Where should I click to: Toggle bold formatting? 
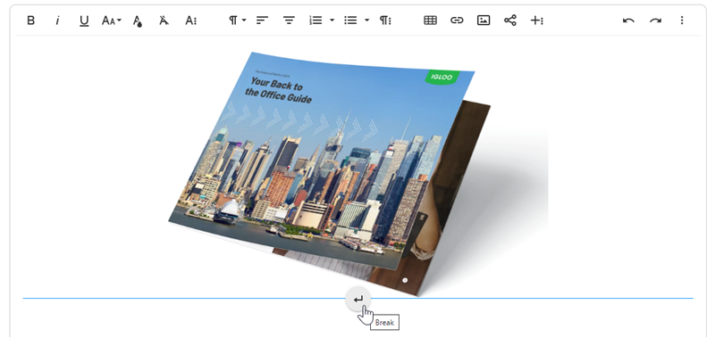pos(31,21)
